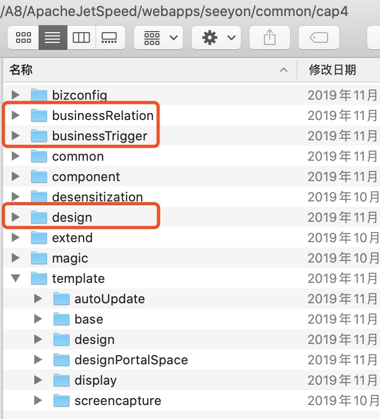Expand the bizconfig folder

click(x=16, y=95)
